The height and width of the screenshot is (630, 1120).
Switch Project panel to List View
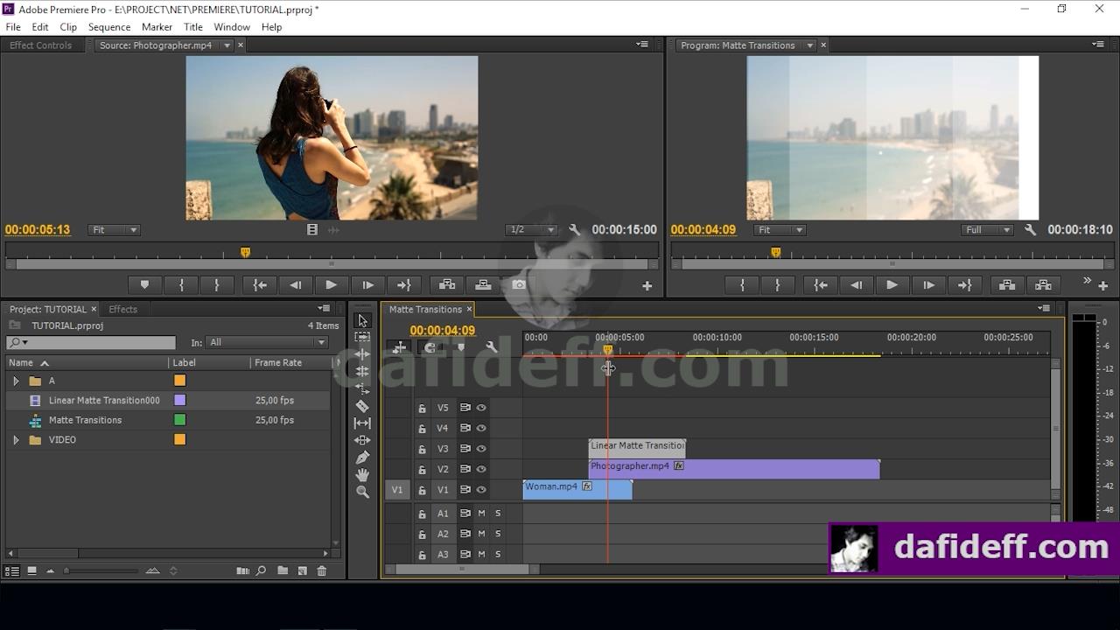click(x=12, y=570)
